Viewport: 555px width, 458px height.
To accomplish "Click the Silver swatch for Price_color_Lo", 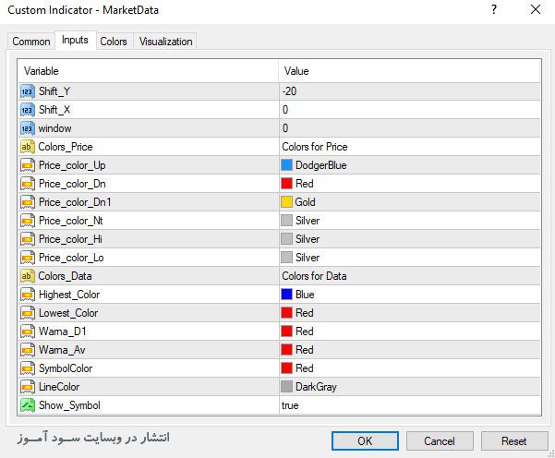I will pyautogui.click(x=286, y=258).
